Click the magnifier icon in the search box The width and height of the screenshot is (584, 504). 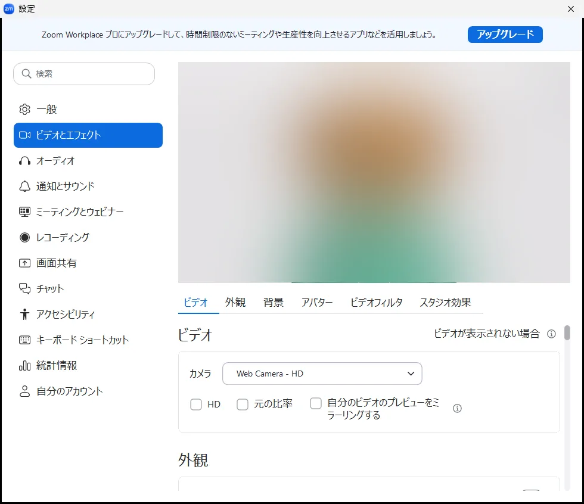(x=26, y=74)
